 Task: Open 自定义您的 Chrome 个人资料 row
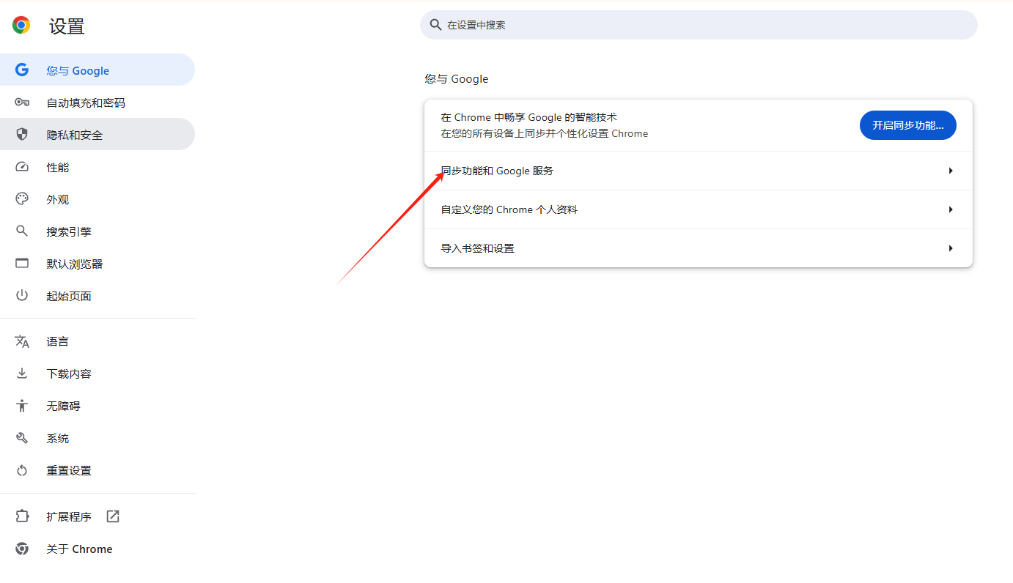tap(699, 209)
